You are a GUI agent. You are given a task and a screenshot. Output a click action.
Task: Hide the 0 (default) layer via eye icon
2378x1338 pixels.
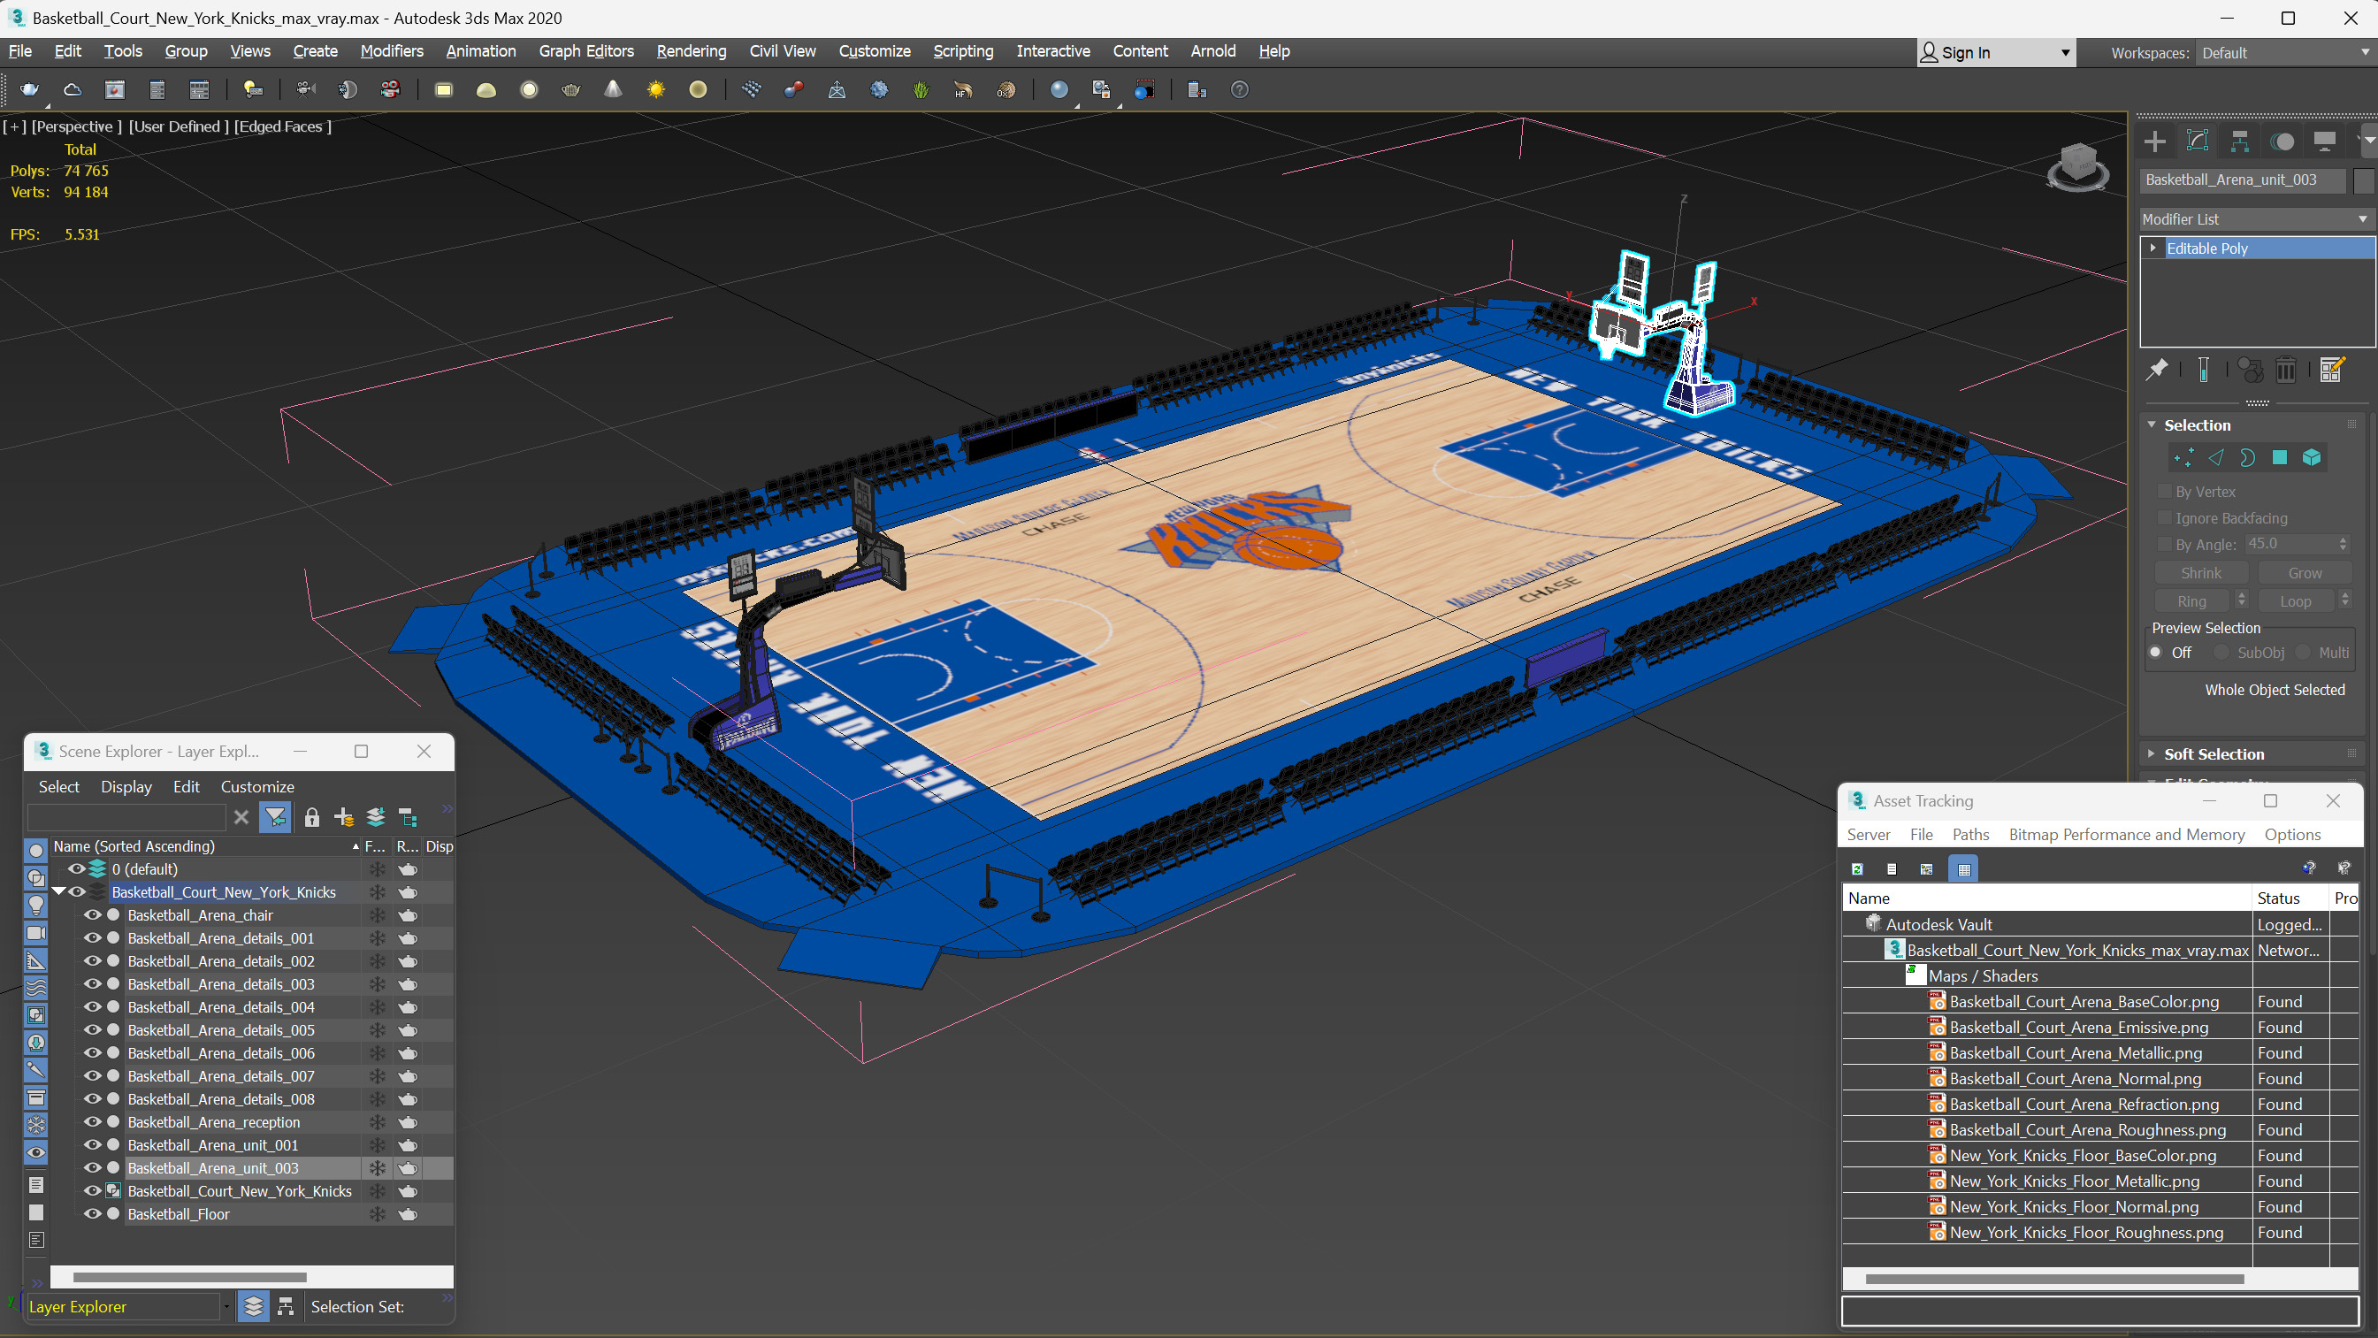pyautogui.click(x=77, y=869)
